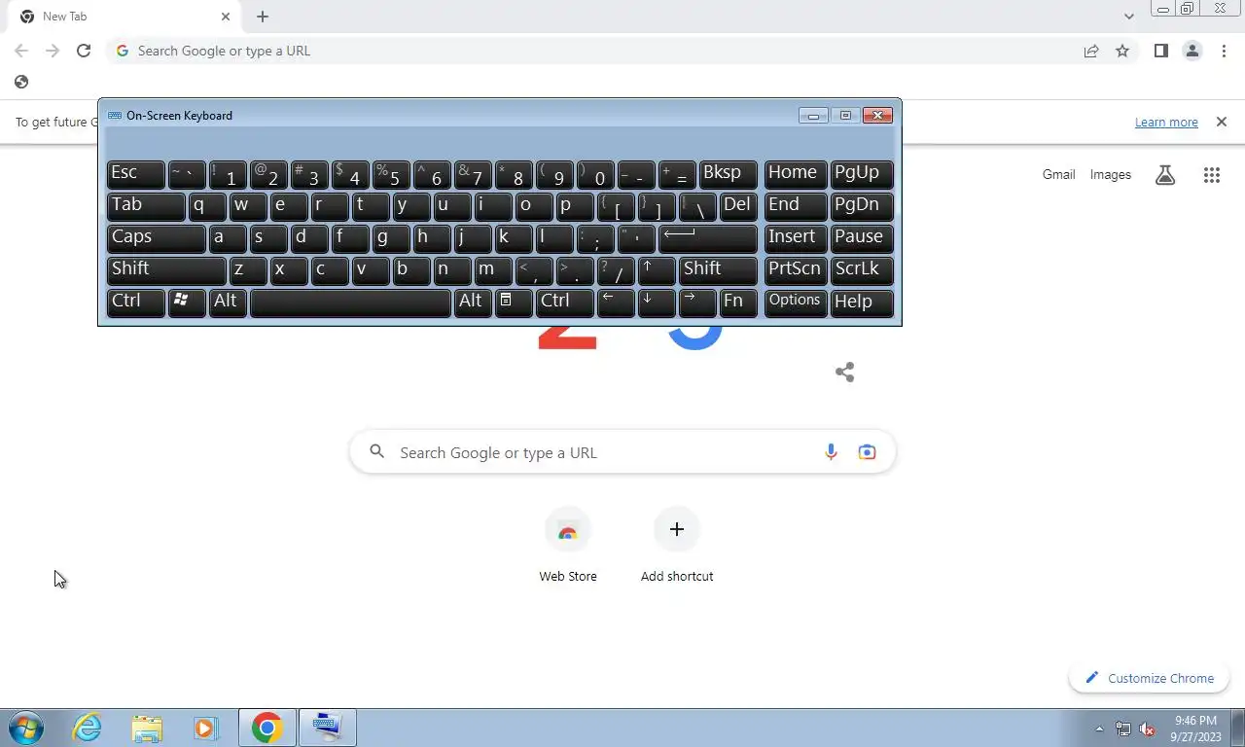The image size is (1245, 747).
Task: Click the spacebar key
Action: point(350,302)
